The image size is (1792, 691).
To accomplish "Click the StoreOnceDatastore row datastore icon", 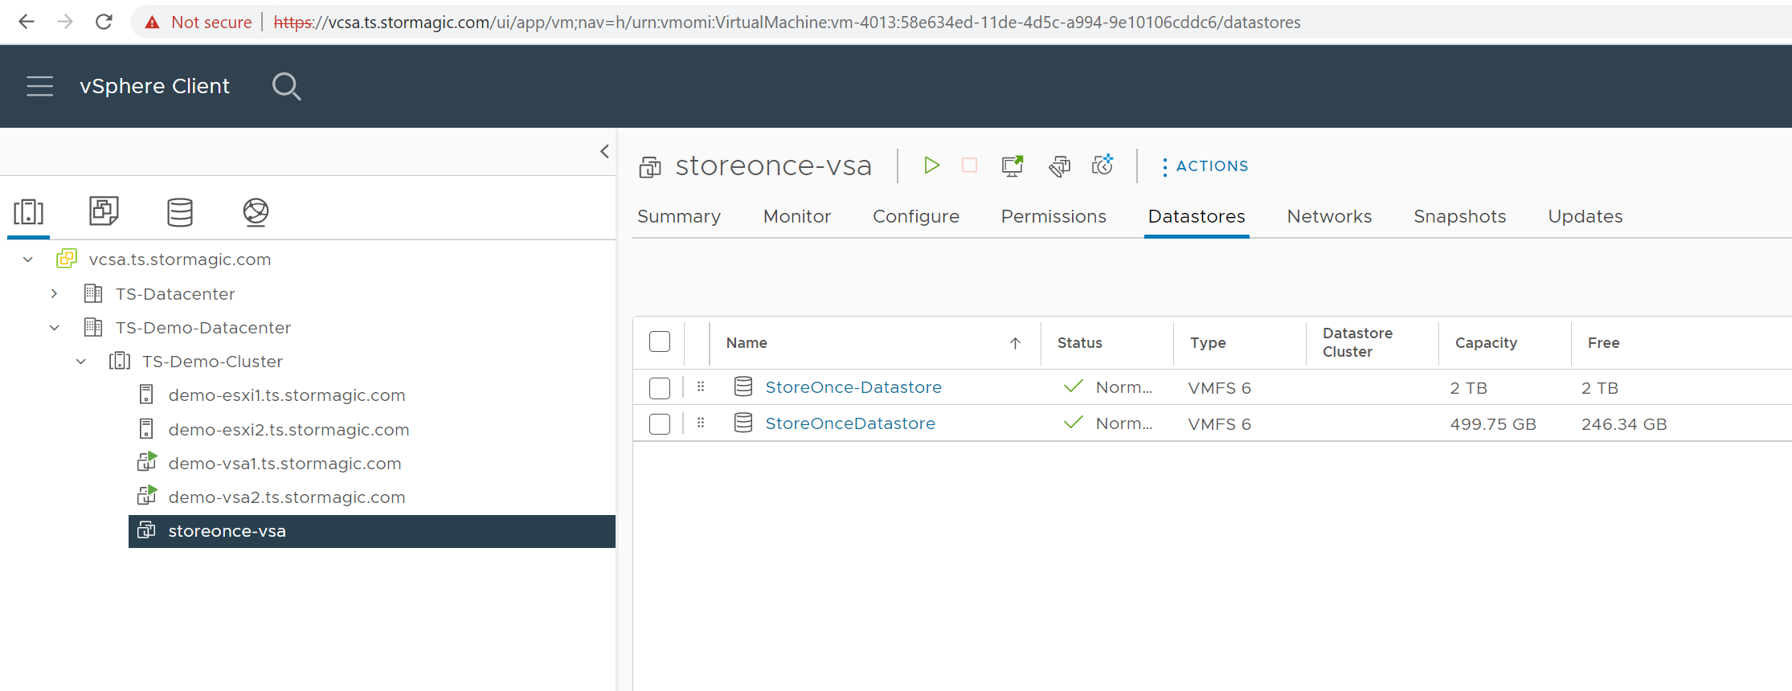I will (x=743, y=423).
